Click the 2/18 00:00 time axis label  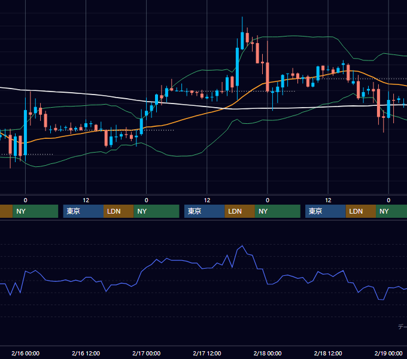tap(268, 353)
